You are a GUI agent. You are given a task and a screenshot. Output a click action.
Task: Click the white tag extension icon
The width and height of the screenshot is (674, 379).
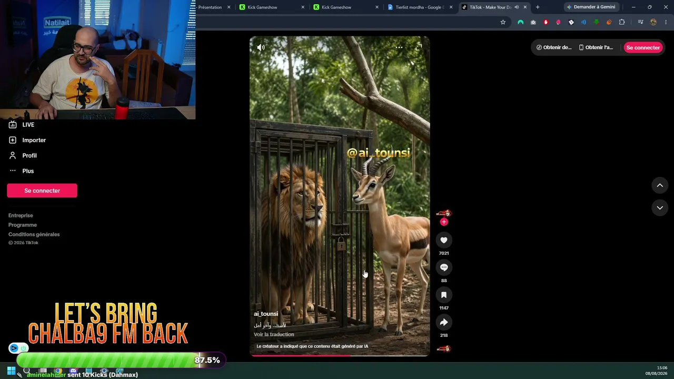coord(571,22)
